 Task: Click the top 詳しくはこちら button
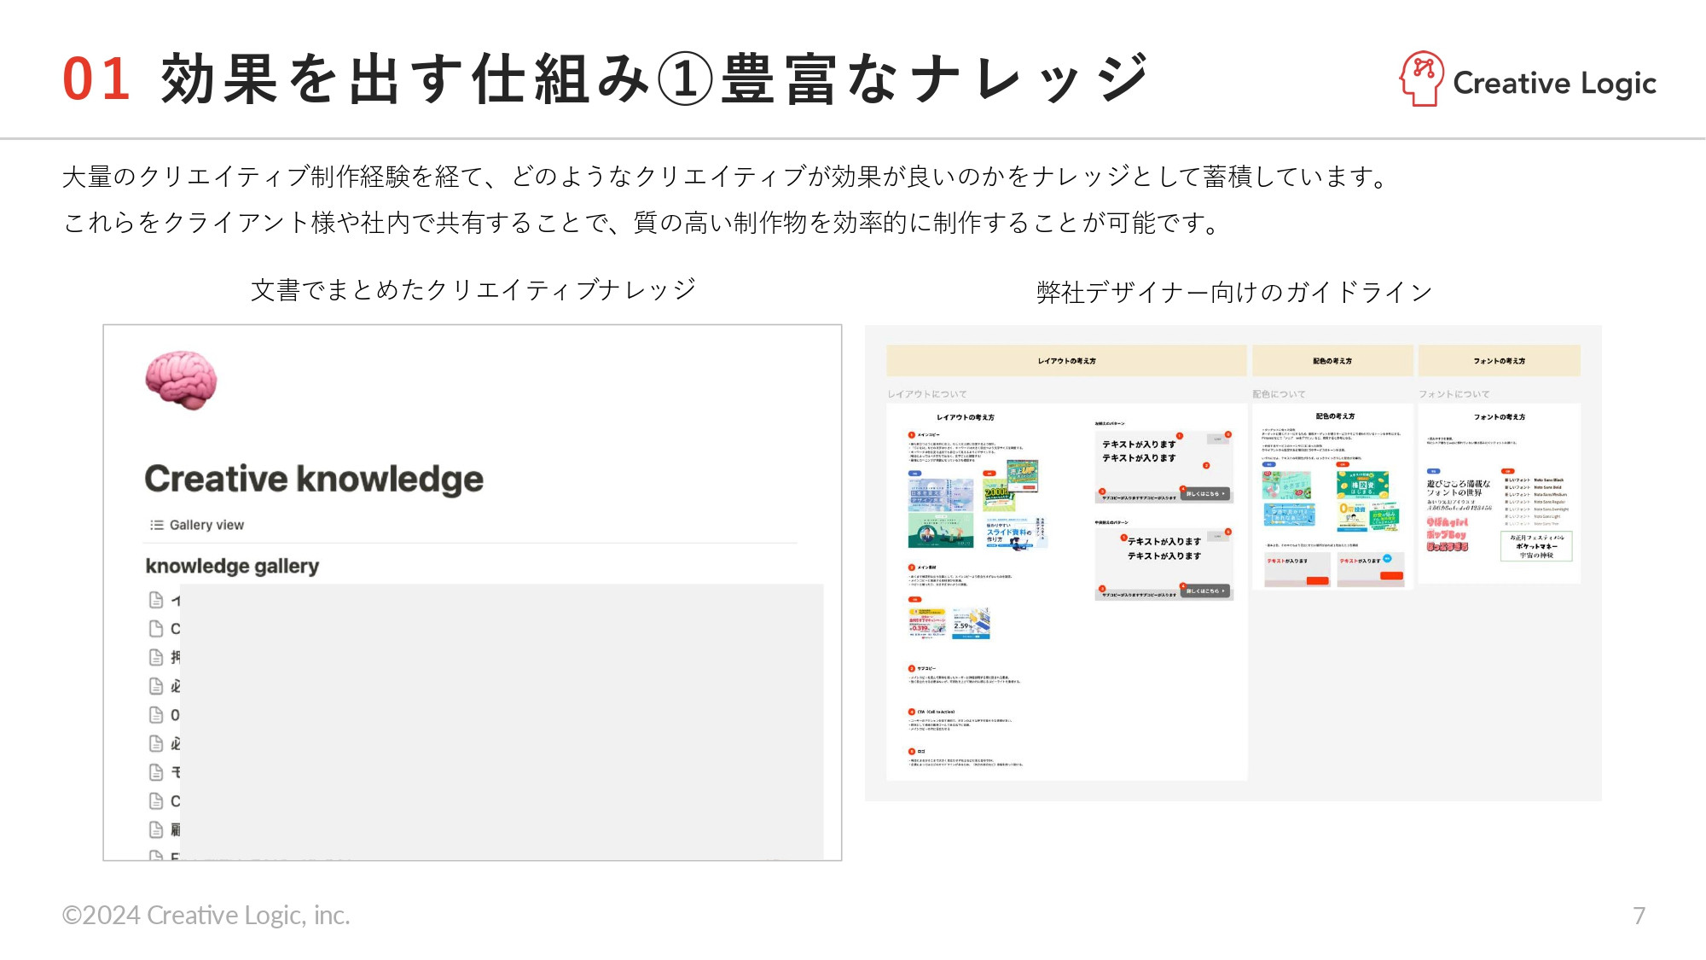click(x=1205, y=494)
